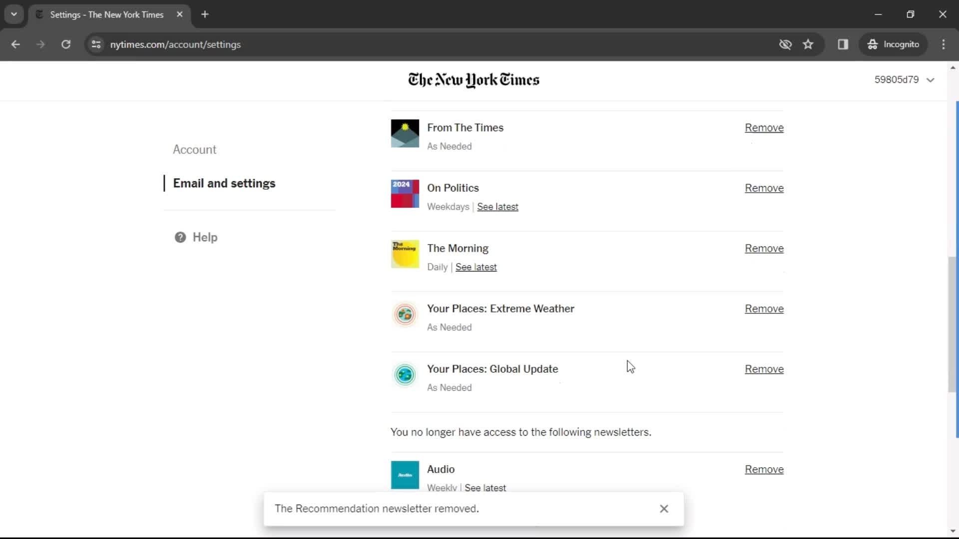Image resolution: width=959 pixels, height=539 pixels.
Task: Click the On Politics newsletter icon
Action: (405, 193)
